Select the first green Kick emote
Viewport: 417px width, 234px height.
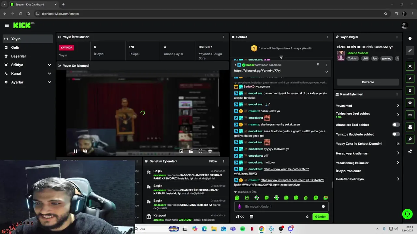tap(237, 198)
